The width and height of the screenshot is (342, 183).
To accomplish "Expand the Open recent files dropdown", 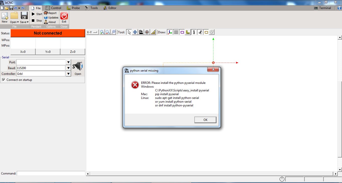I will 14,22.
